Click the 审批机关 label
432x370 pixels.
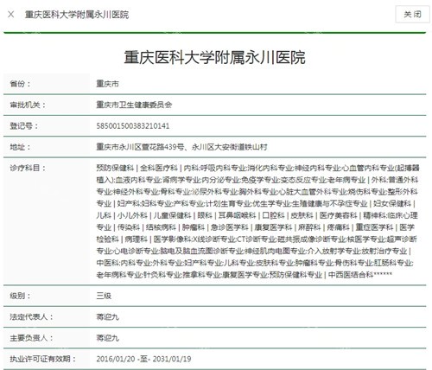click(28, 105)
